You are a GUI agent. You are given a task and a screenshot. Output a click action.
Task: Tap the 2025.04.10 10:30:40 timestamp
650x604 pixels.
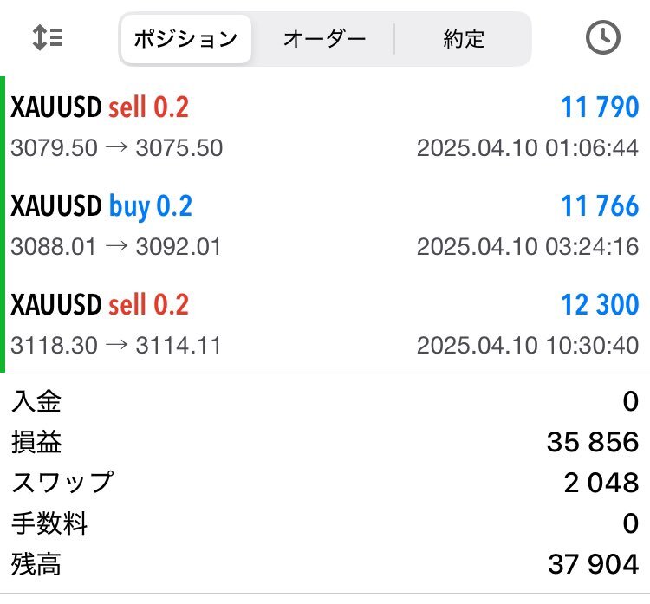coord(527,346)
